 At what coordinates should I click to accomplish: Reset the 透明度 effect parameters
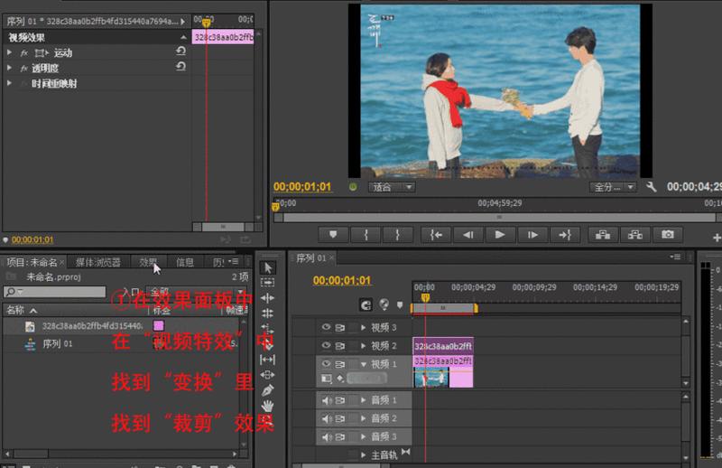181,67
